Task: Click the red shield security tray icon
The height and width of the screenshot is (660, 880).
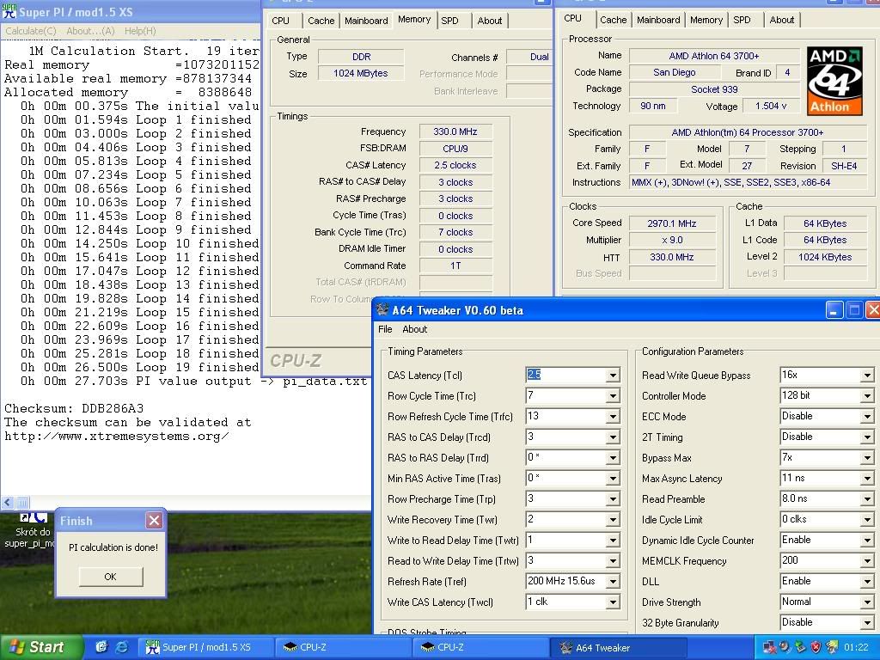Action: (x=816, y=647)
